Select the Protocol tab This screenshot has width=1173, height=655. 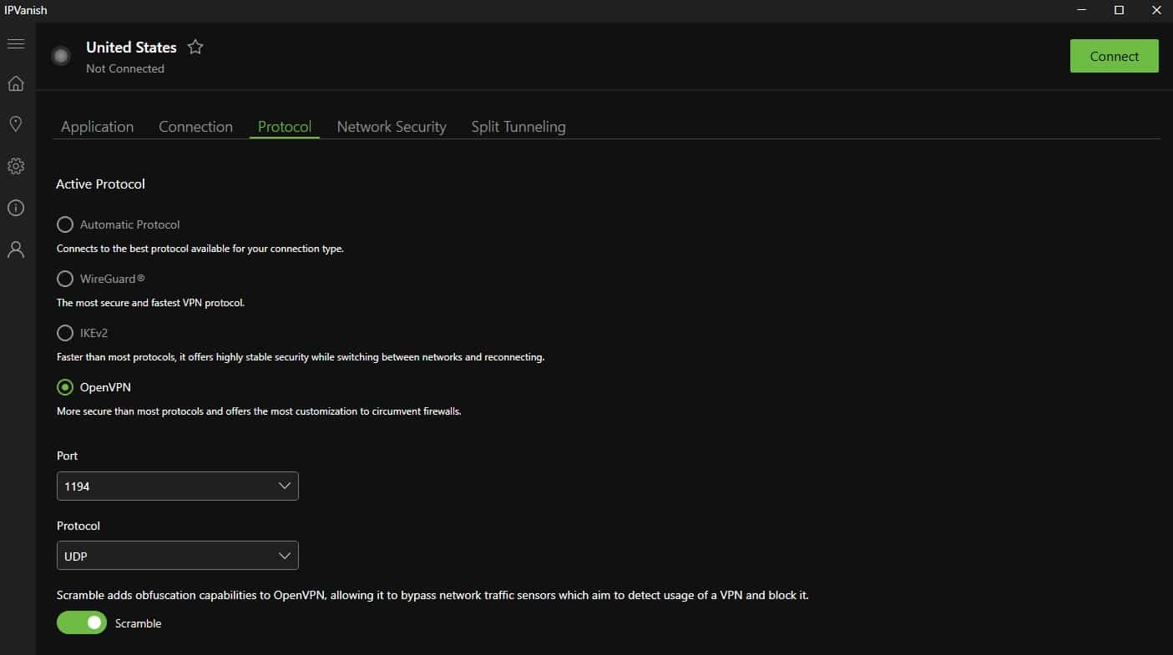285,127
